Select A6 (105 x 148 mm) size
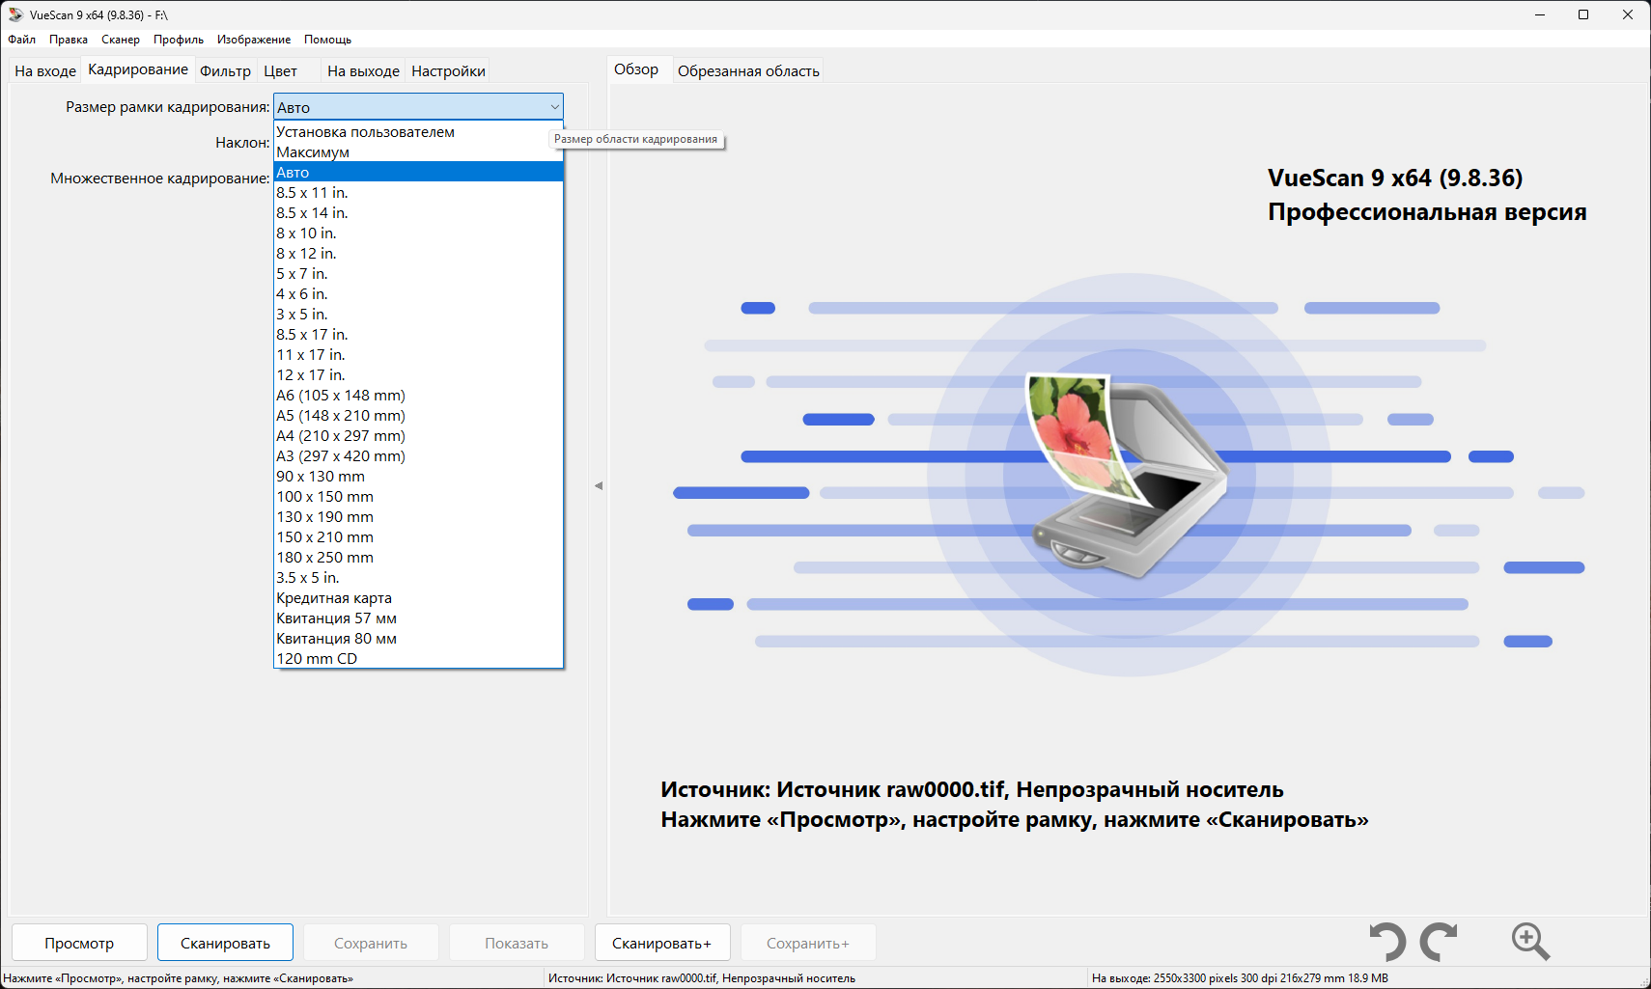Screen dimensions: 1651x989 point(418,395)
